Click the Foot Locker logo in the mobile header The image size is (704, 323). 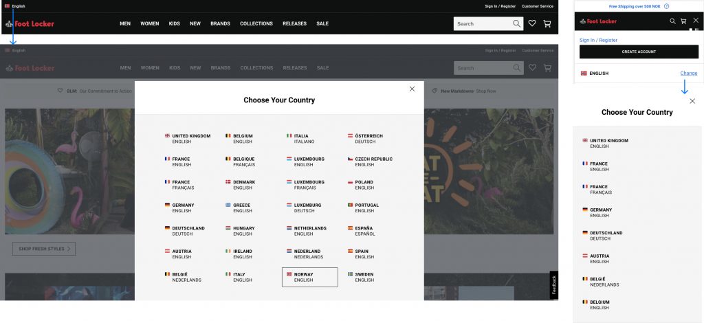coord(598,21)
